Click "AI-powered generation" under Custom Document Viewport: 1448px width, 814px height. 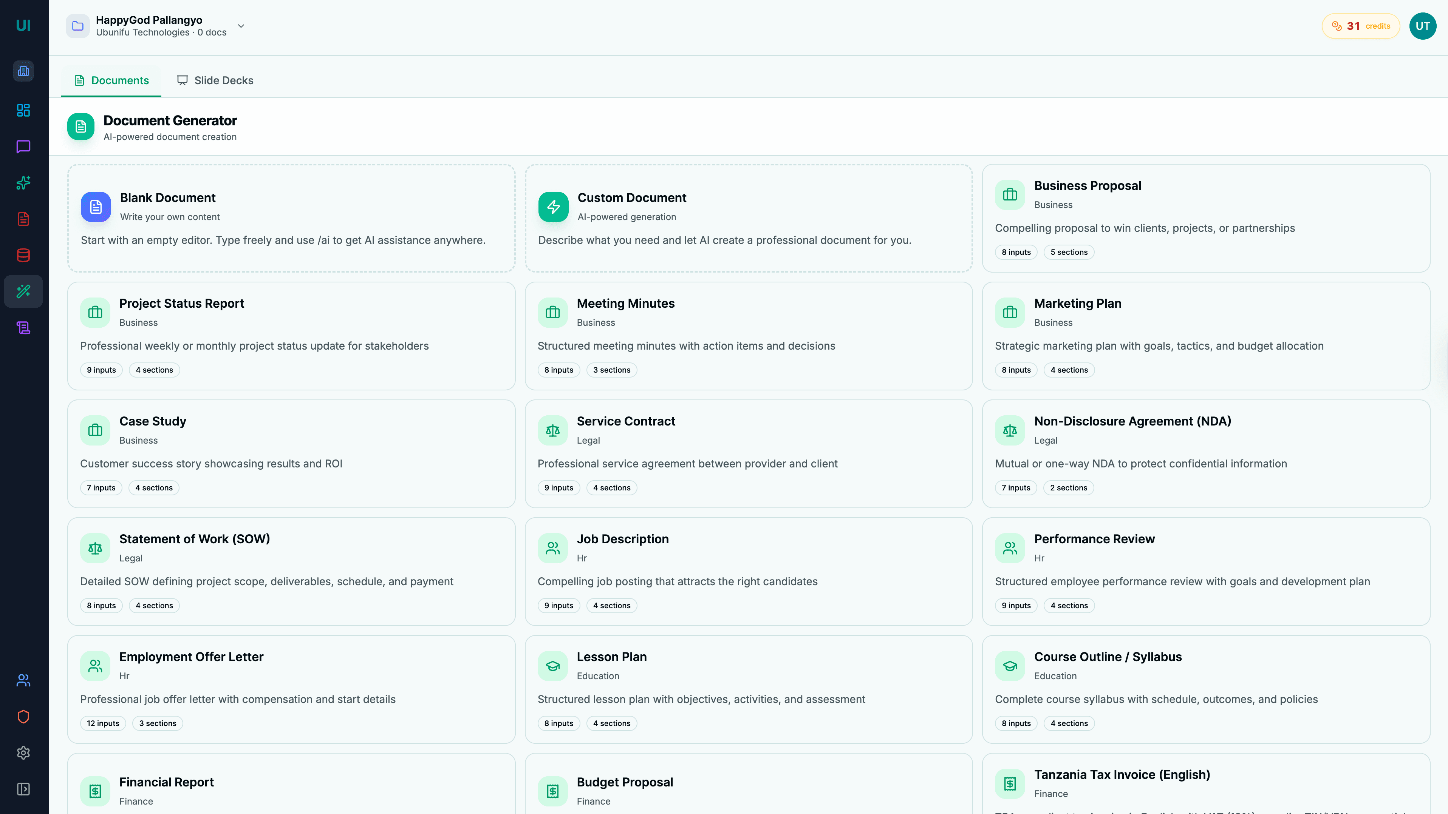click(x=627, y=217)
